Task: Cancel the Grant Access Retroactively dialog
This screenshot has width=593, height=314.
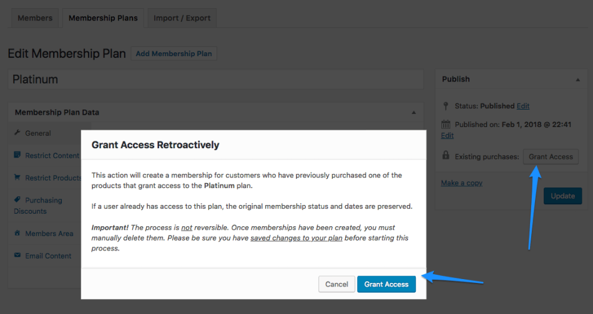Action: click(336, 284)
